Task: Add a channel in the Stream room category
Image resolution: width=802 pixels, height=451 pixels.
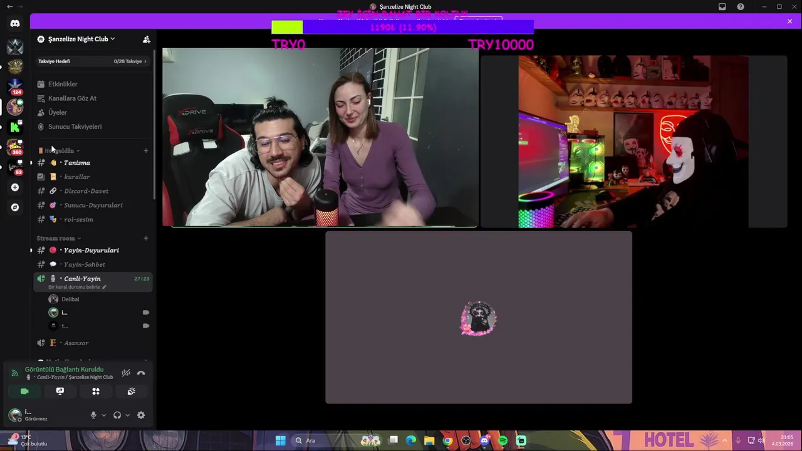Action: (x=145, y=238)
